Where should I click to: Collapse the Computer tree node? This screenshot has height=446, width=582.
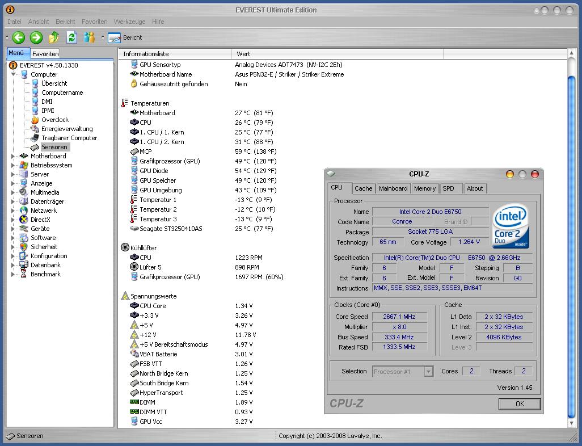(14, 74)
